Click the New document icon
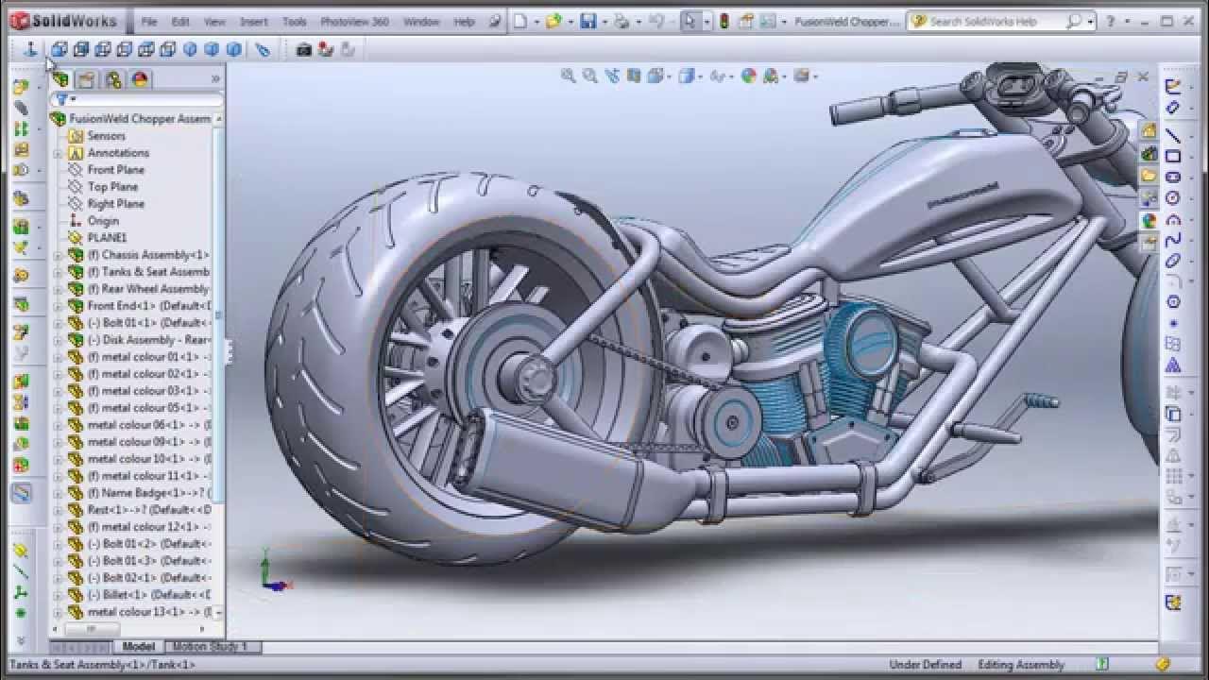1209x680 pixels. pyautogui.click(x=520, y=21)
